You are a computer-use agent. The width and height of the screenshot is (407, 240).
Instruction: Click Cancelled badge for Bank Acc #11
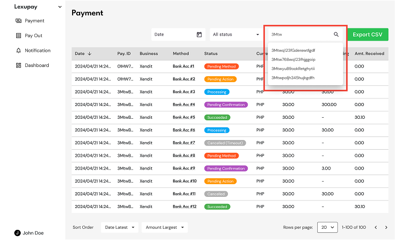216,194
